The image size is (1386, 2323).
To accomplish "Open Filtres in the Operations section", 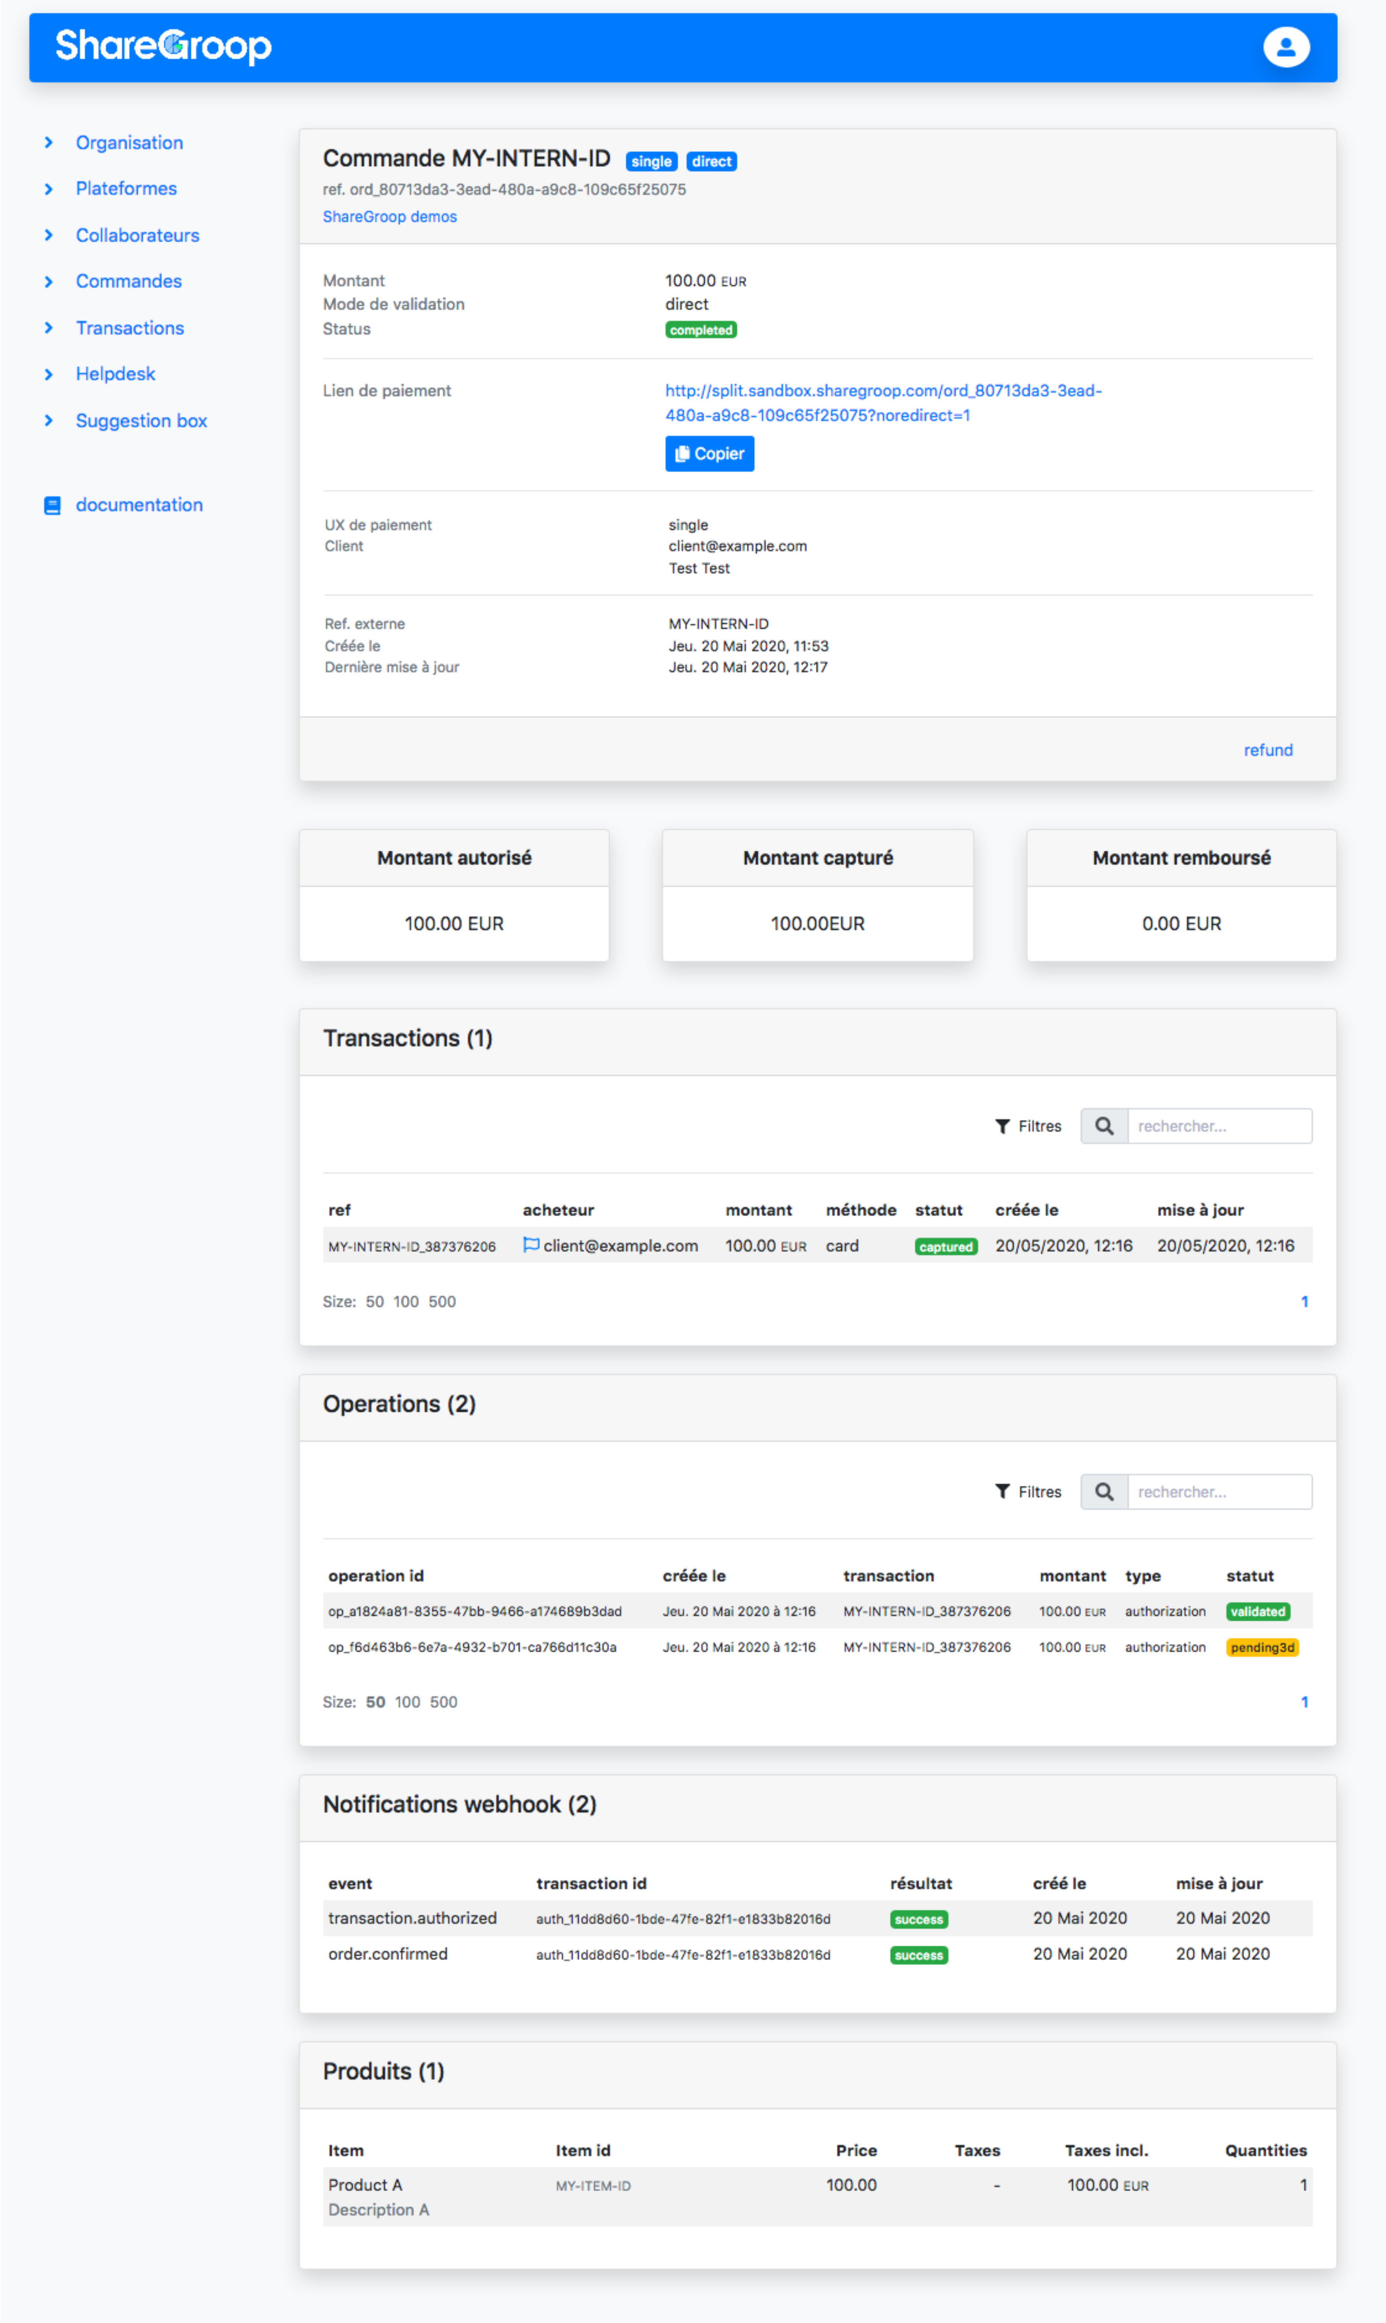I will click(x=1029, y=1492).
